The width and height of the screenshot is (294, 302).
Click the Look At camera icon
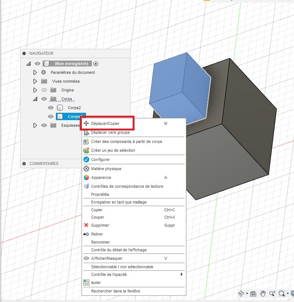click(253, 294)
